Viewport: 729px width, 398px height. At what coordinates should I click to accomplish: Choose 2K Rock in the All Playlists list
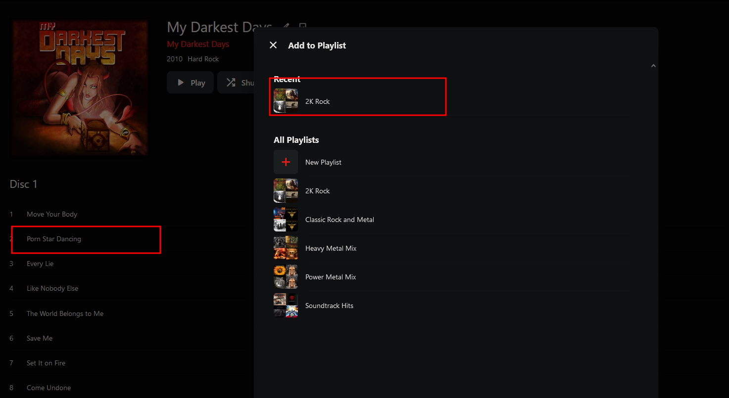pyautogui.click(x=317, y=191)
